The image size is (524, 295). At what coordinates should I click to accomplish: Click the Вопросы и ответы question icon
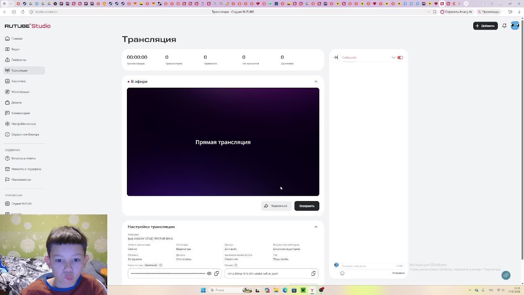click(x=7, y=158)
